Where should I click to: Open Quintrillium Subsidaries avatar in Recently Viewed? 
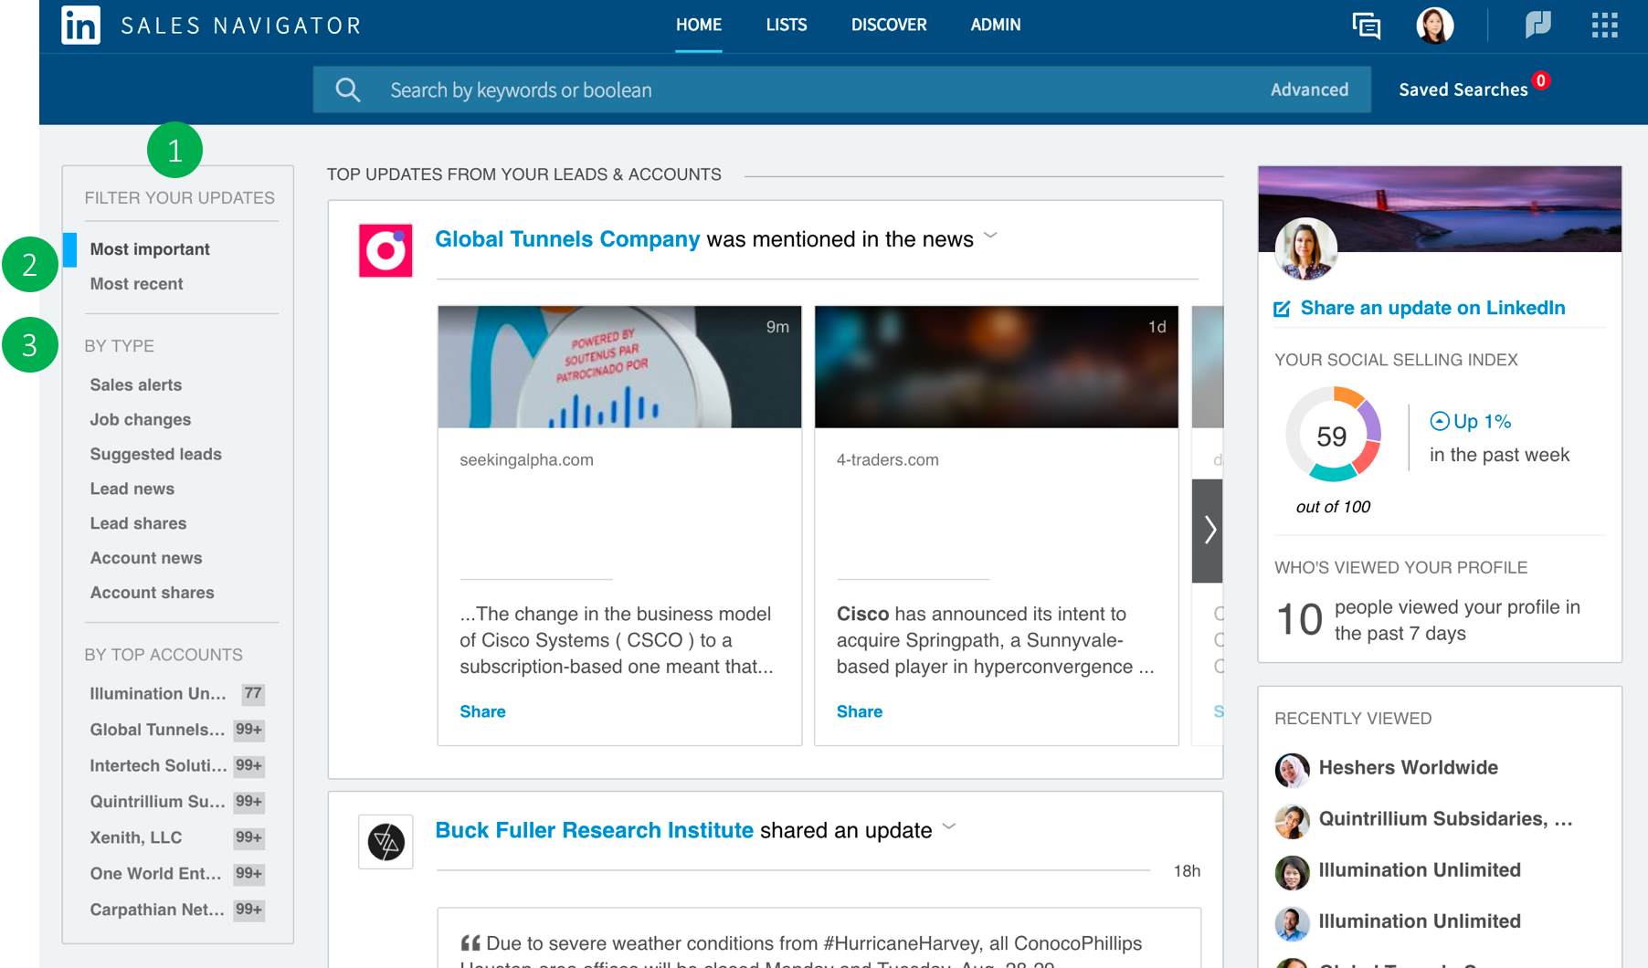(1292, 821)
